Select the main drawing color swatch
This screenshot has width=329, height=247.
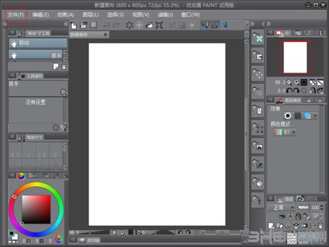(12, 233)
